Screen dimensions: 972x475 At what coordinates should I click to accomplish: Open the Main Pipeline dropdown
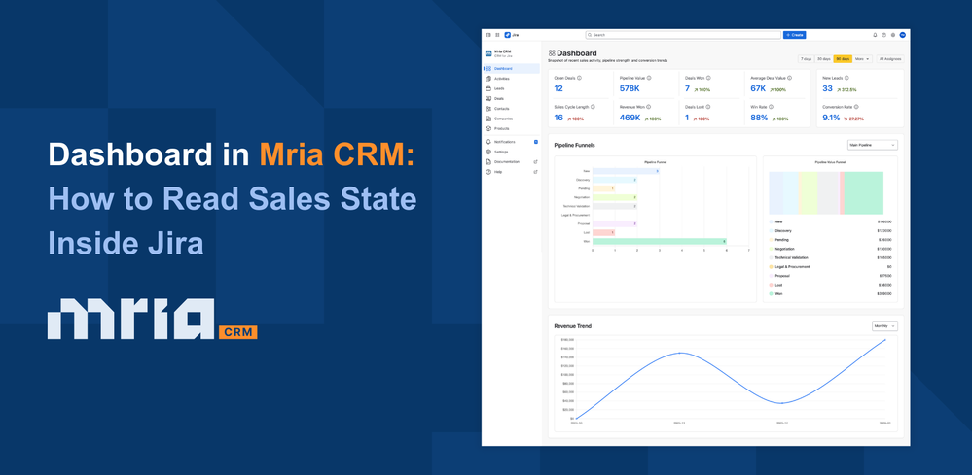pos(872,145)
